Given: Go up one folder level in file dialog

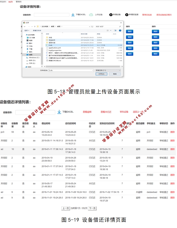Looking at the screenshot, I should click(35, 26).
